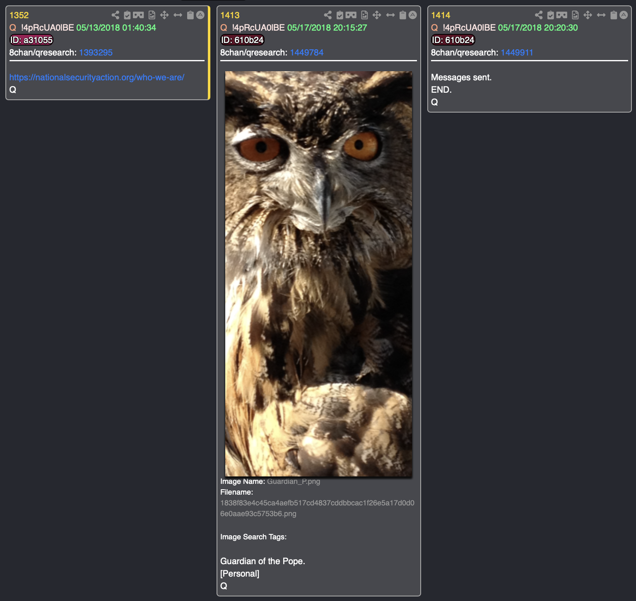Viewport: 636px width, 601px height.
Task: Click image file icon on post 1352
Action: (152, 15)
